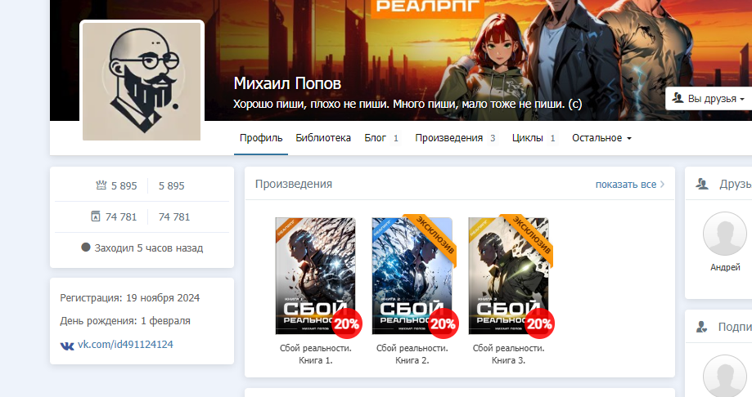Expand the Остальное dropdown menu

tap(601, 138)
